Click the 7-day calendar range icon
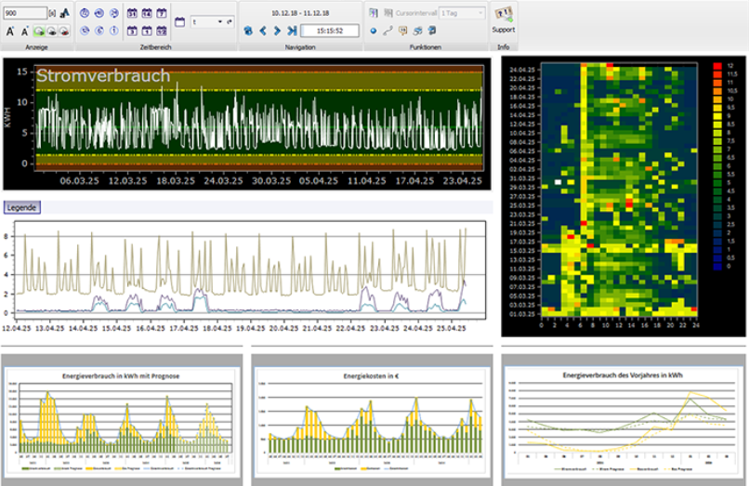 click(x=161, y=14)
